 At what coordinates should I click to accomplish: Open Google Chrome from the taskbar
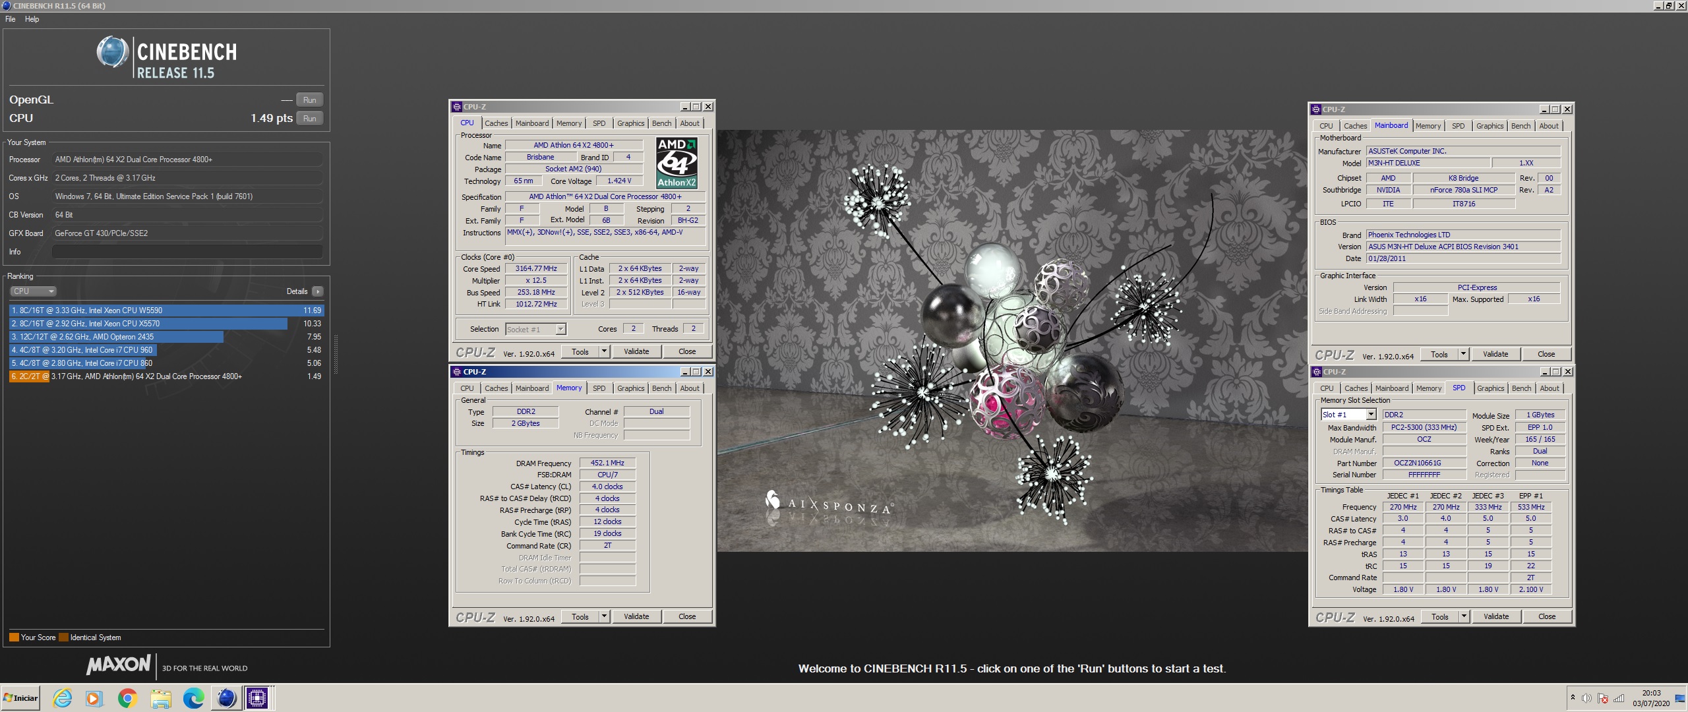127,698
